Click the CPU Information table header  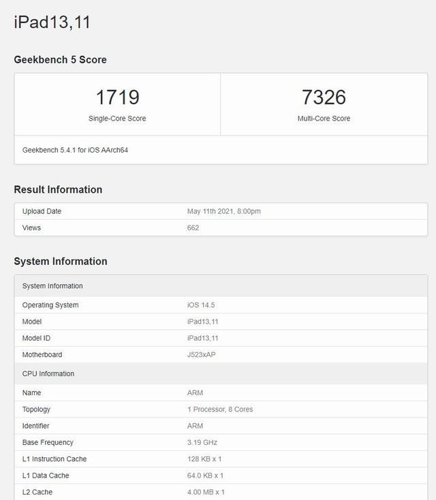click(221, 373)
